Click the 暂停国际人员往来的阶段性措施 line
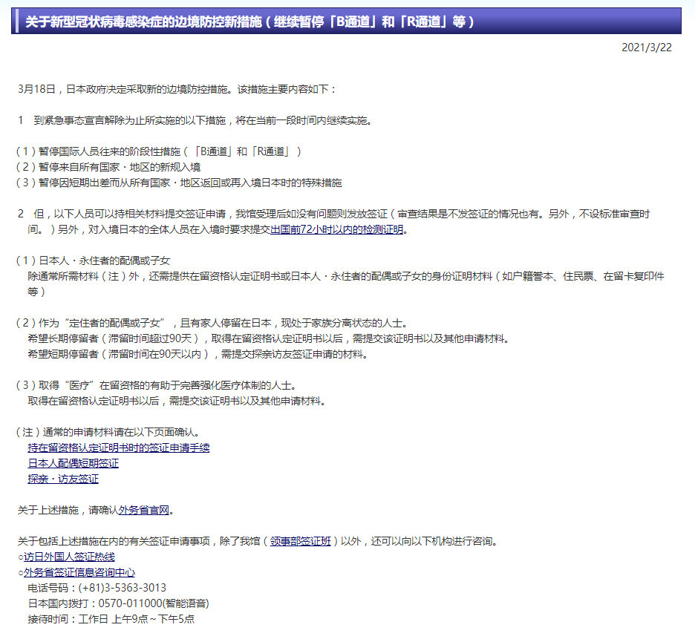Screen dimensions: 695x642 point(158,151)
